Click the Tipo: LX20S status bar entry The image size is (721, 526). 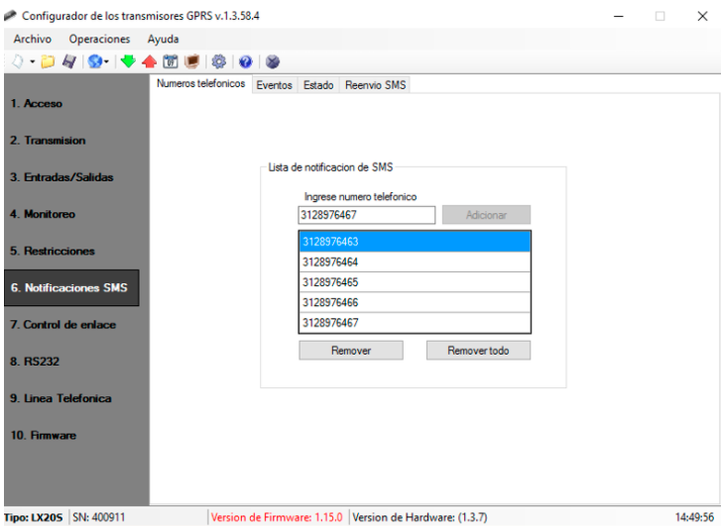click(33, 518)
